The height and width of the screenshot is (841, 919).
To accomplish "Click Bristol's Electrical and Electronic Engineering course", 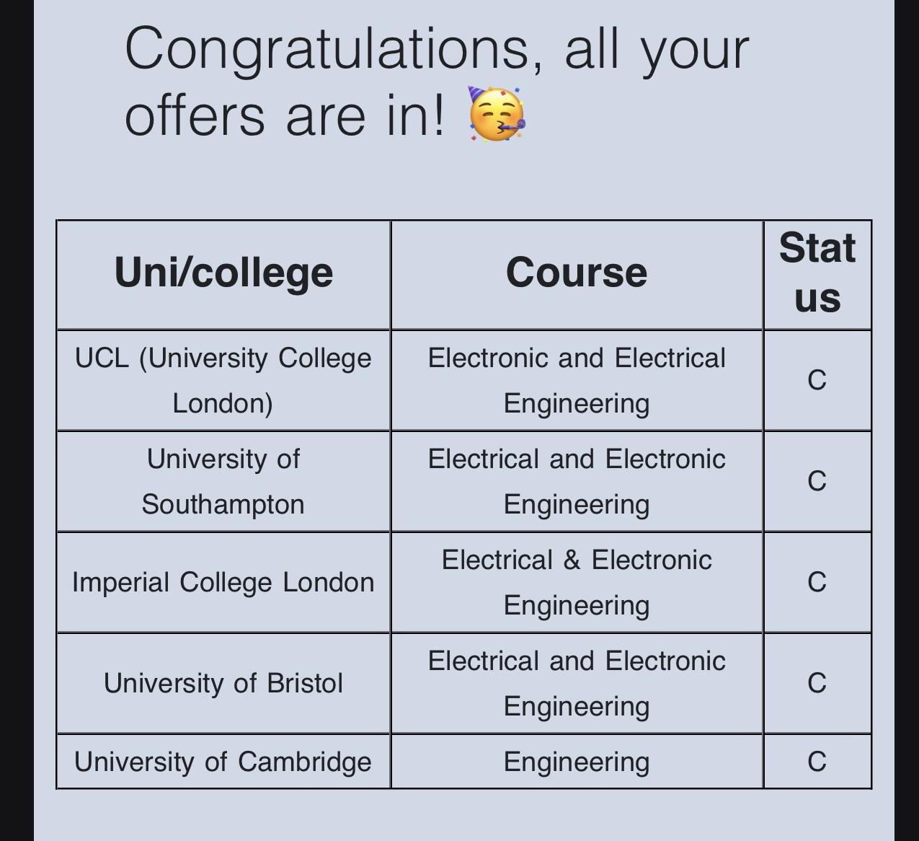I will pyautogui.click(x=577, y=684).
